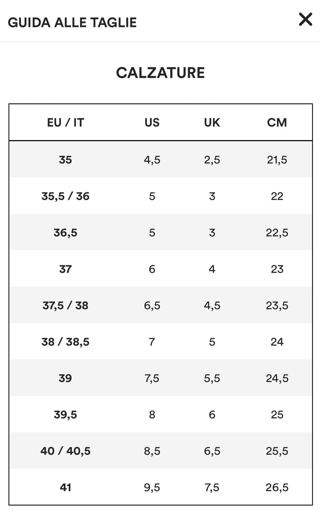Click the 26,5 CM value
The image size is (320, 525).
(277, 488)
